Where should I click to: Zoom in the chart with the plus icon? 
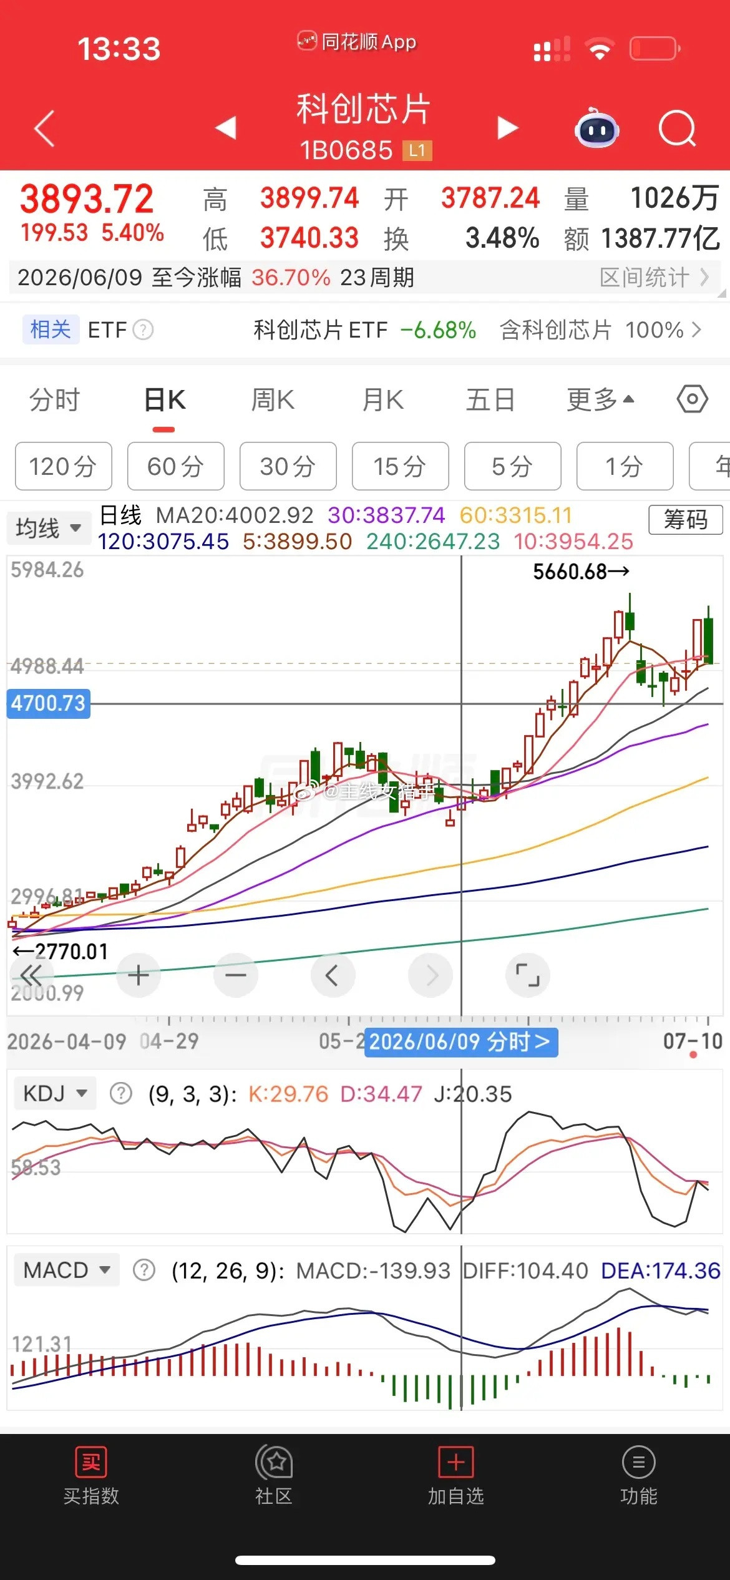(138, 975)
